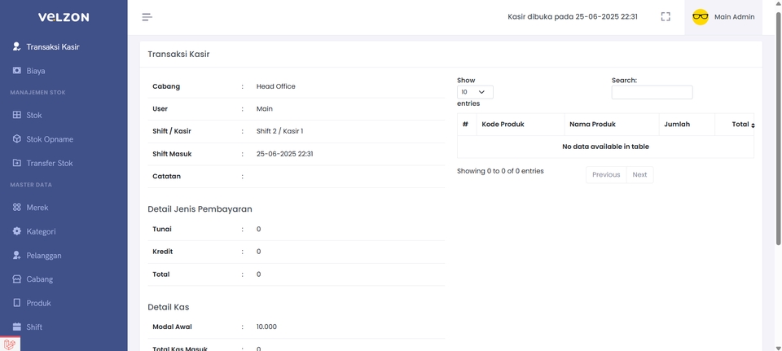The width and height of the screenshot is (782, 351).
Task: Click 'Showing 0 to 0 of 0 entries'
Action: point(500,171)
